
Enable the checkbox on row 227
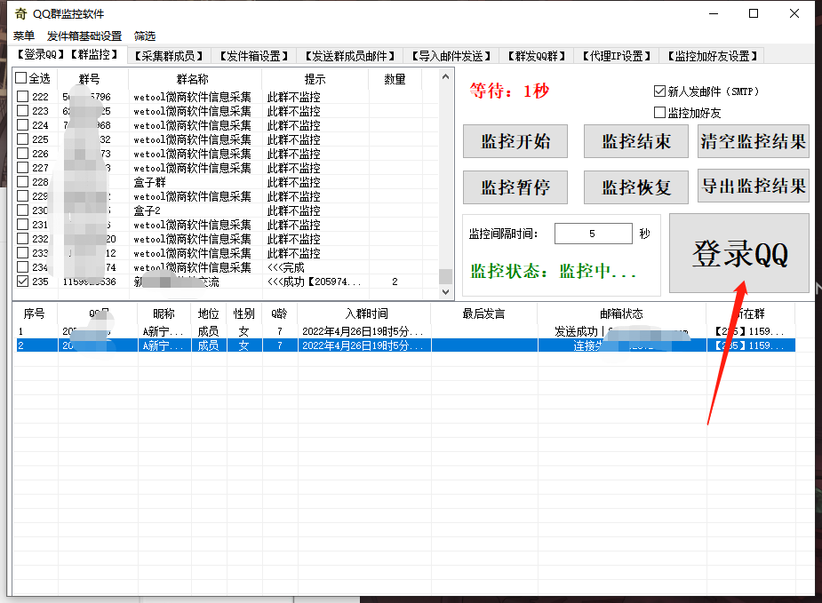pos(22,167)
